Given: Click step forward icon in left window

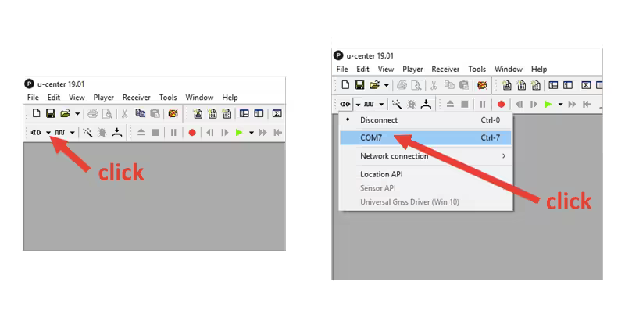Looking at the screenshot, I should pyautogui.click(x=225, y=133).
